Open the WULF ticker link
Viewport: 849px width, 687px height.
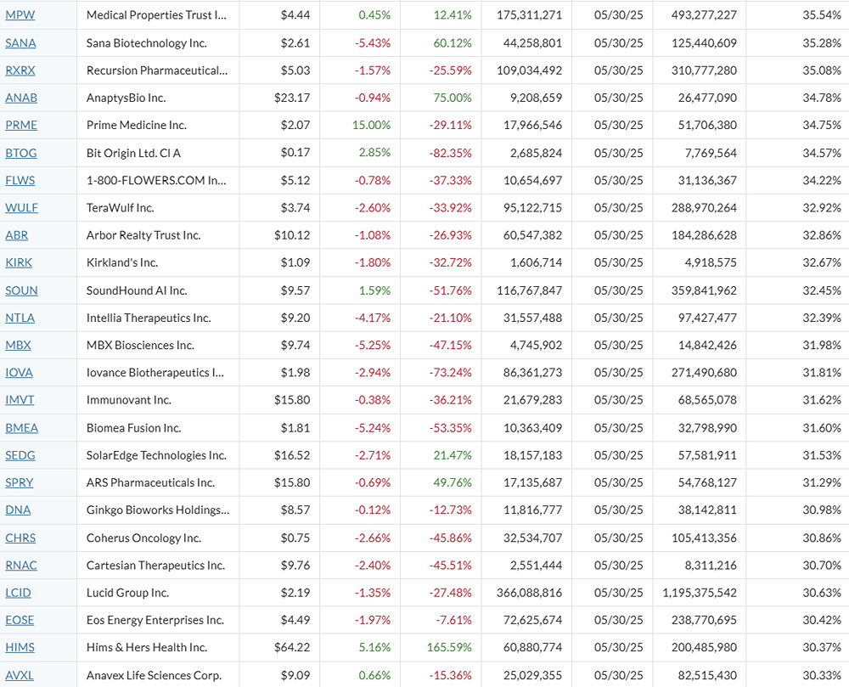tap(21, 207)
